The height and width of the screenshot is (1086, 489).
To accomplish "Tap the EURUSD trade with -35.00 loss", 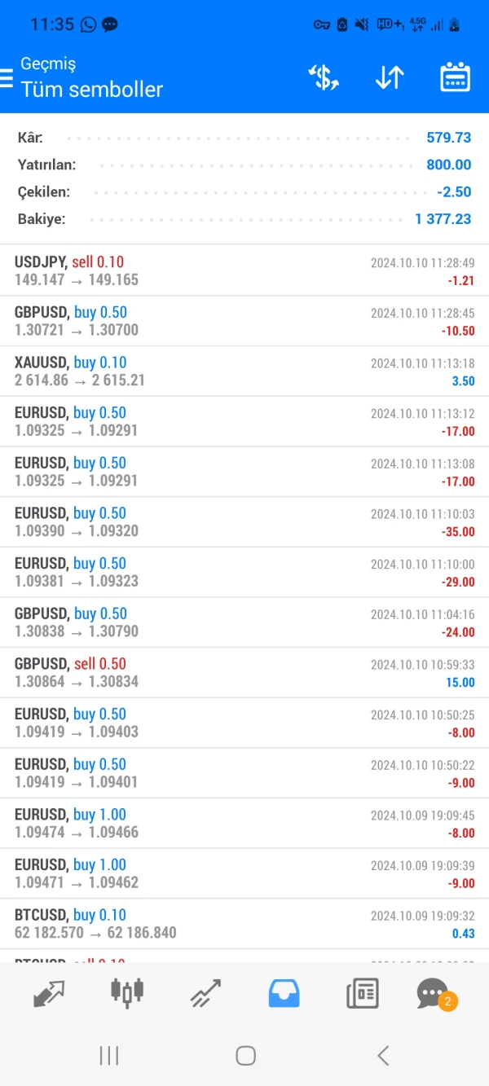I will pyautogui.click(x=244, y=521).
